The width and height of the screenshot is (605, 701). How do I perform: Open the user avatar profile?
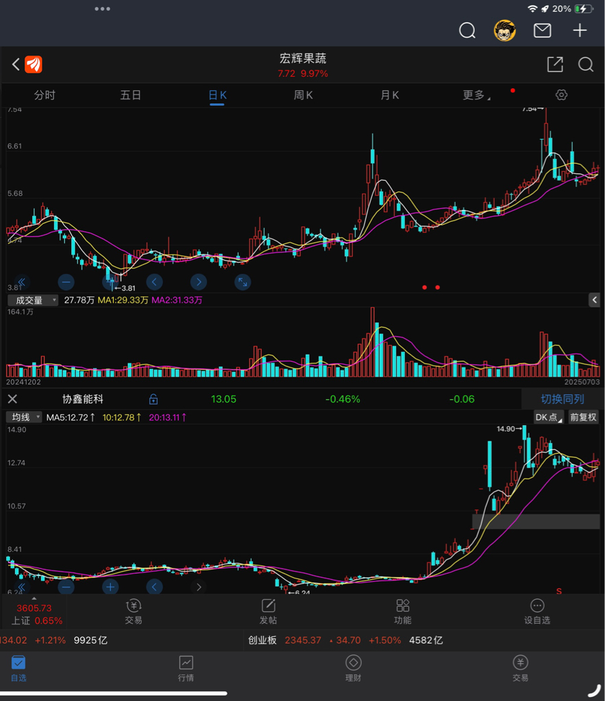(505, 30)
